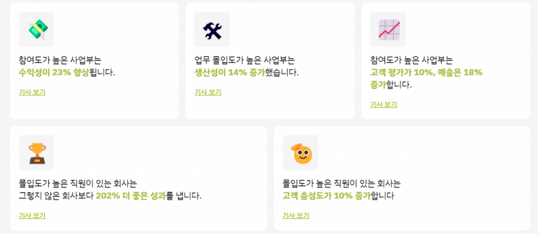The width and height of the screenshot is (538, 234).
Task: Click 업무 몰입도가 높은 사업부는 heading line
Action: point(245,60)
